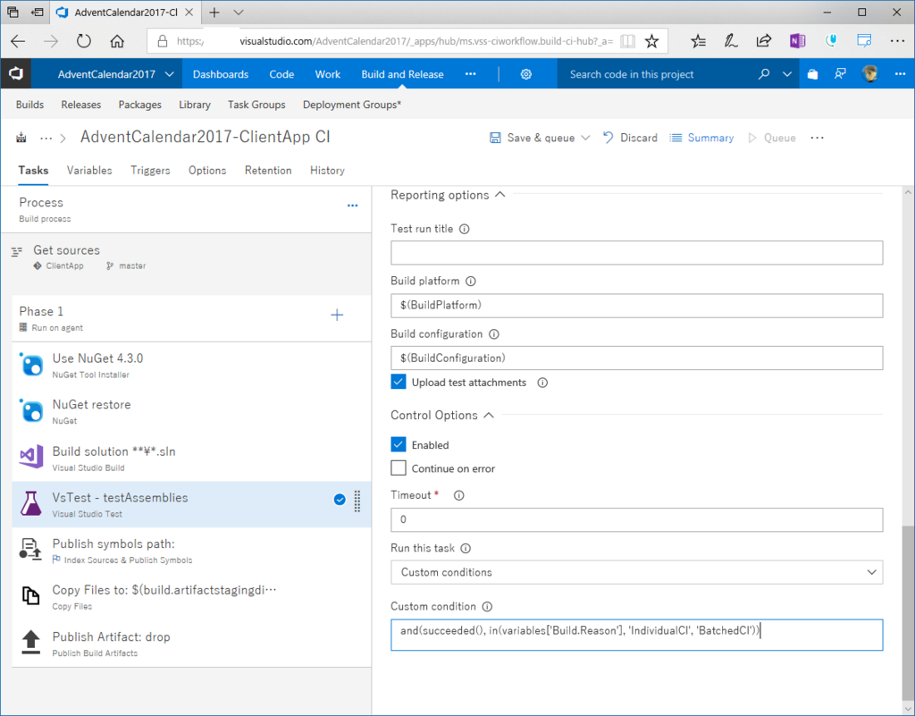The image size is (915, 716).
Task: Toggle the Enabled checkbox
Action: (x=398, y=444)
